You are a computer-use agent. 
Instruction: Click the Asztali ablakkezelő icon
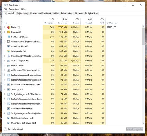tap(9, 47)
